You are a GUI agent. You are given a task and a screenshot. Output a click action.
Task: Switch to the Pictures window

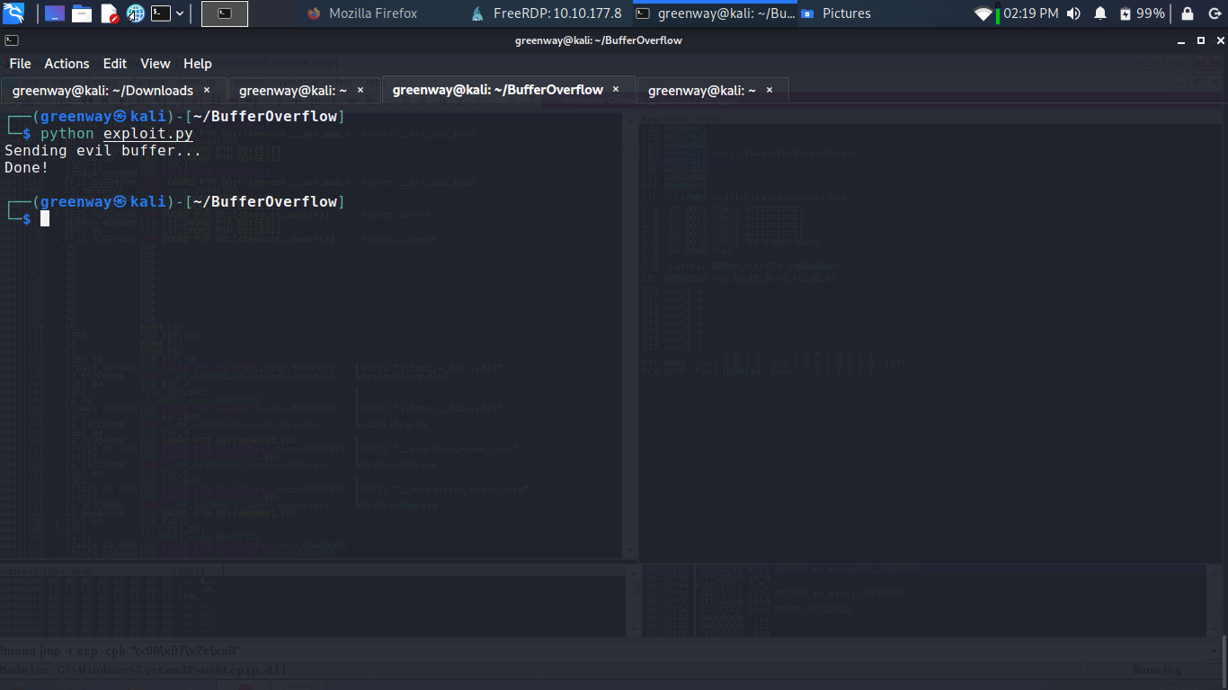836,13
